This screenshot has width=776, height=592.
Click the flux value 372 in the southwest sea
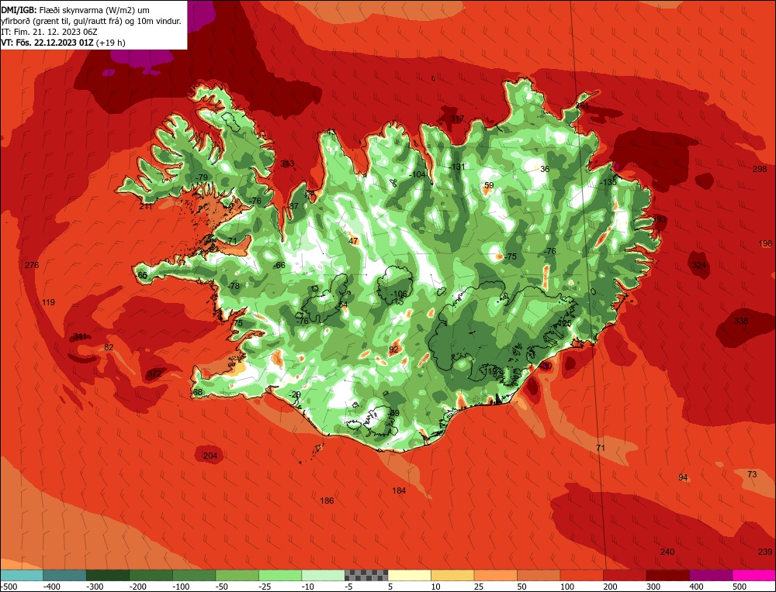click(x=155, y=374)
